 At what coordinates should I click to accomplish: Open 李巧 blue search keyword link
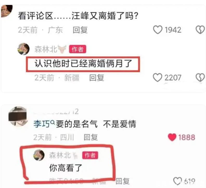(42, 124)
